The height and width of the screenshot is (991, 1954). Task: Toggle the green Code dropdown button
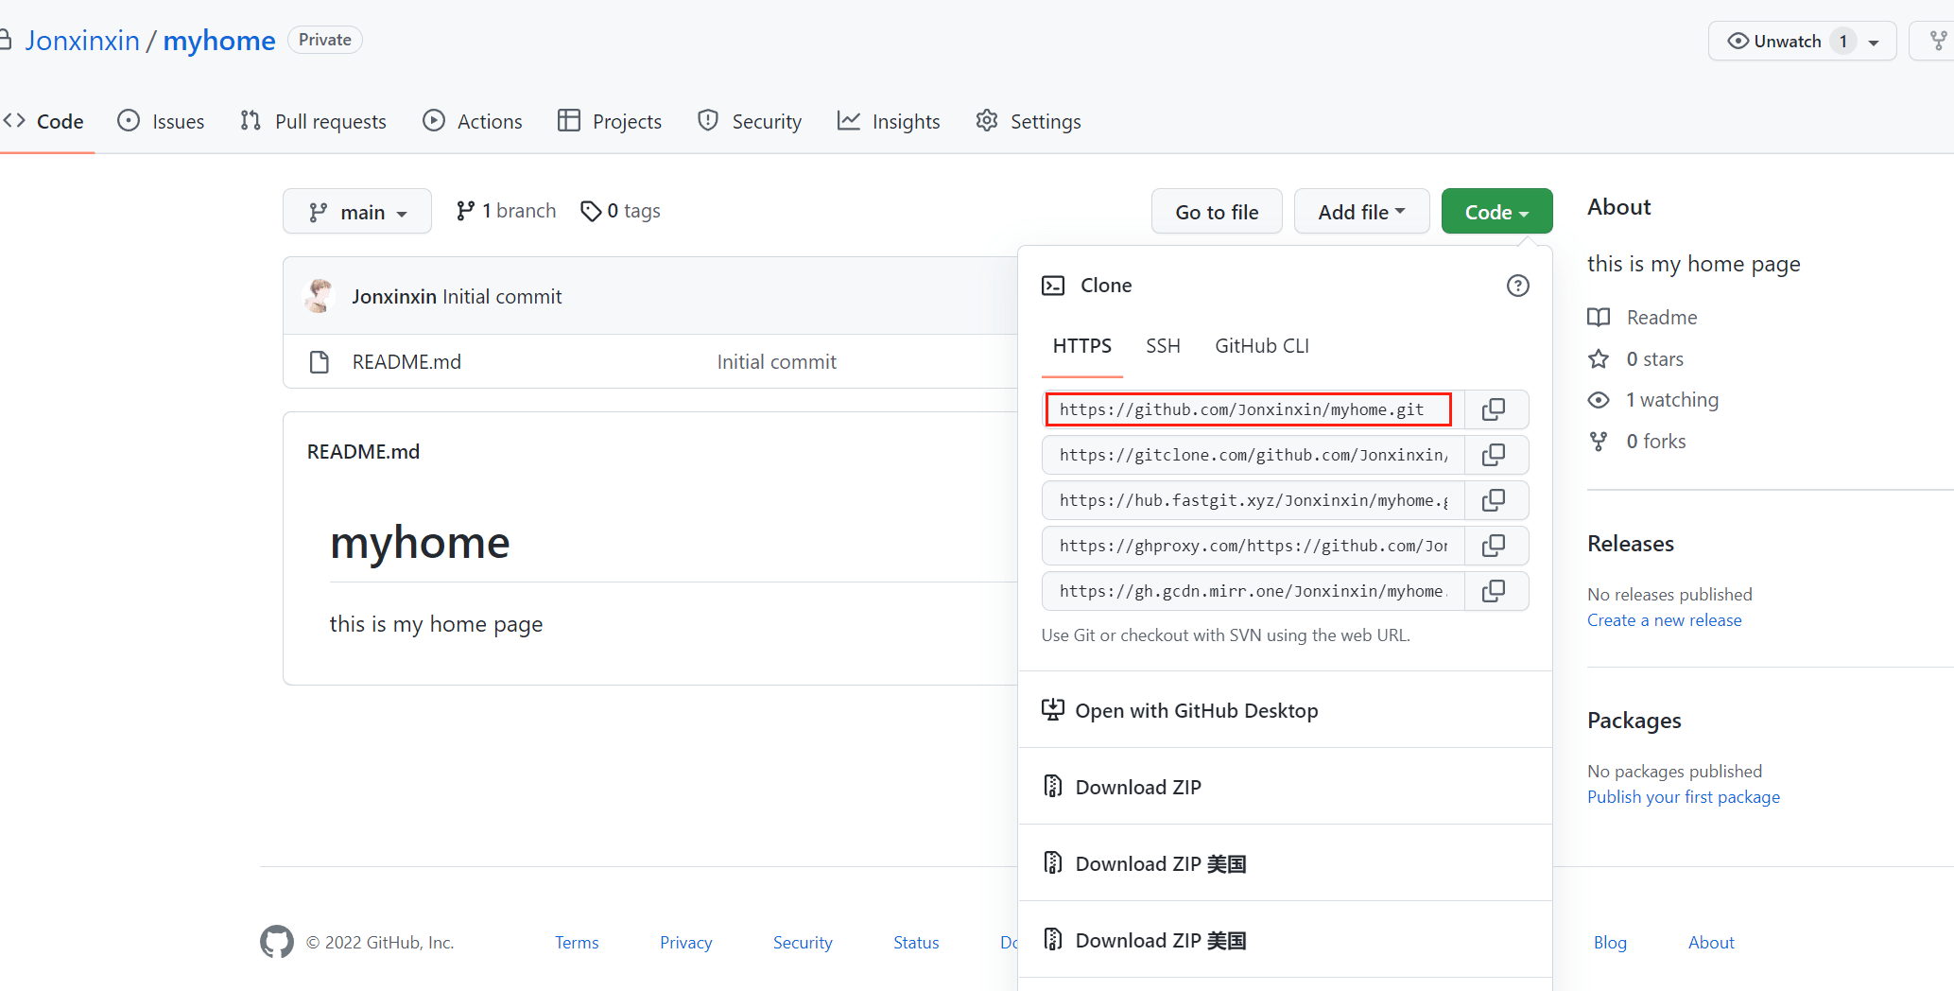click(1496, 212)
